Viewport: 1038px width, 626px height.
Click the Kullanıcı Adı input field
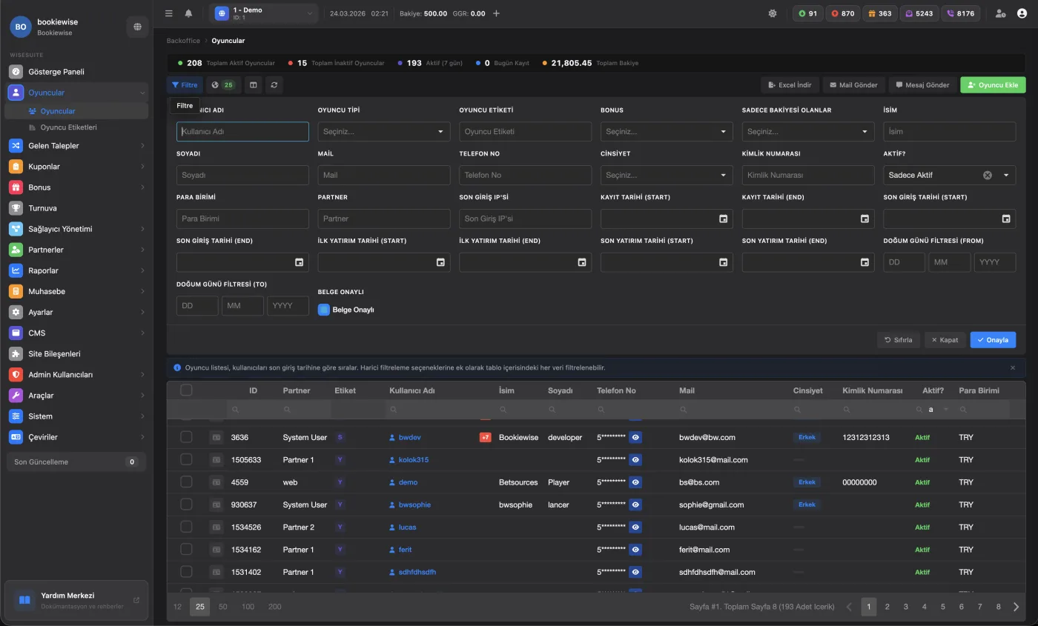242,132
